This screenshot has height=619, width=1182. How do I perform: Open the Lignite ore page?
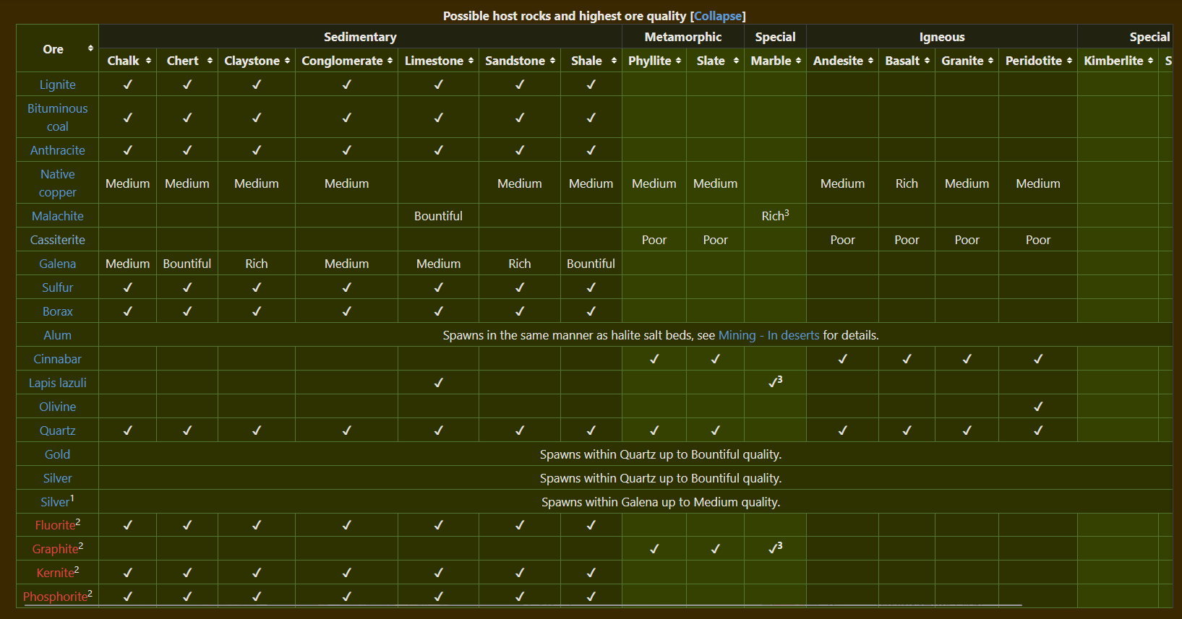58,85
